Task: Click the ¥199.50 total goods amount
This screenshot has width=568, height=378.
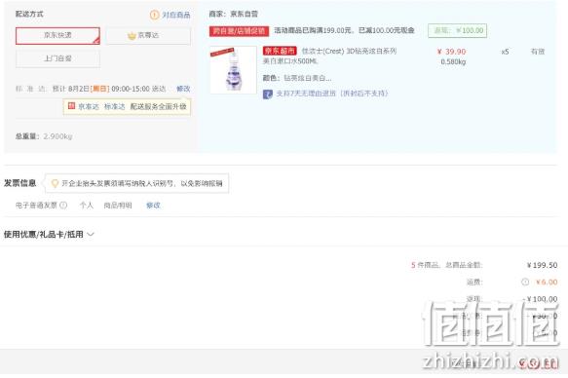Action: 542,265
